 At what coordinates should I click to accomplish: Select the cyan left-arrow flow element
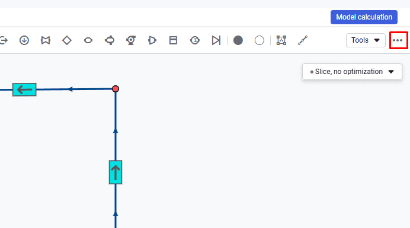coord(24,89)
